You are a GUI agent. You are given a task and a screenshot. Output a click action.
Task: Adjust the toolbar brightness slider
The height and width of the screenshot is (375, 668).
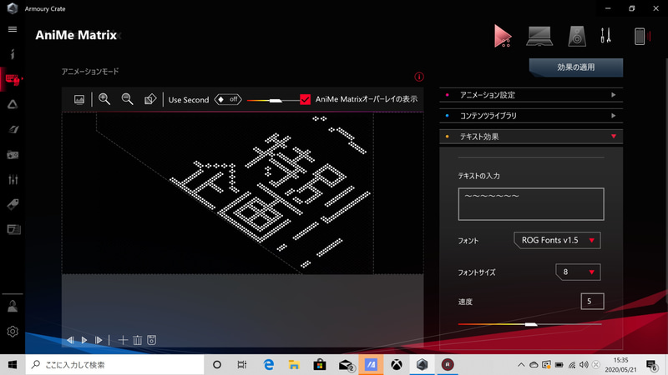(273, 101)
